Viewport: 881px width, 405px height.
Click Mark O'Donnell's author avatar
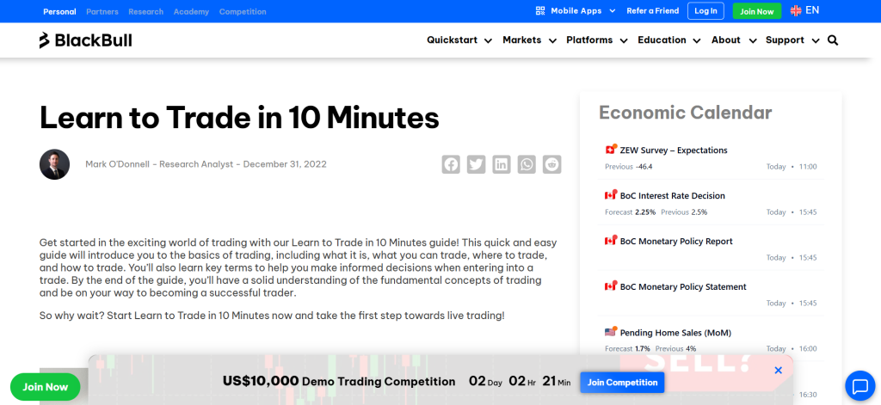[54, 164]
